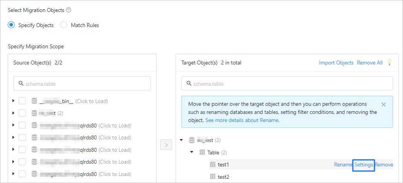Click the lightbulb tip icon
The image size is (403, 183).
click(x=389, y=63)
